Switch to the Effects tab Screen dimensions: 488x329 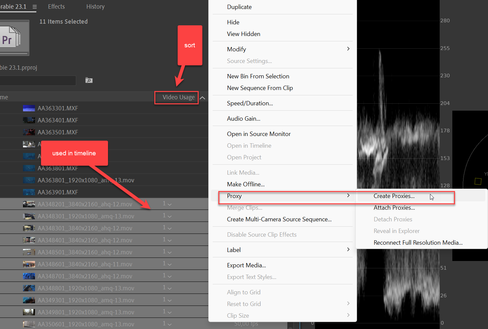56,6
